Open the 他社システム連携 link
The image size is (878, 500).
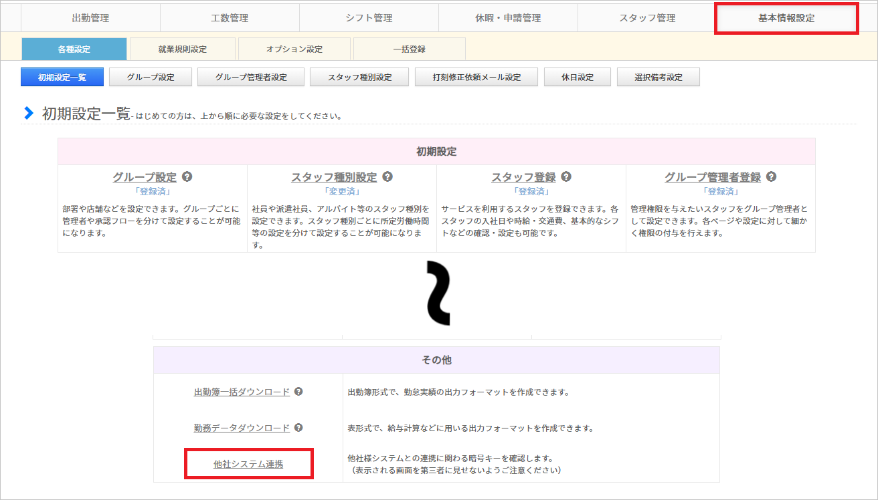[x=248, y=464]
